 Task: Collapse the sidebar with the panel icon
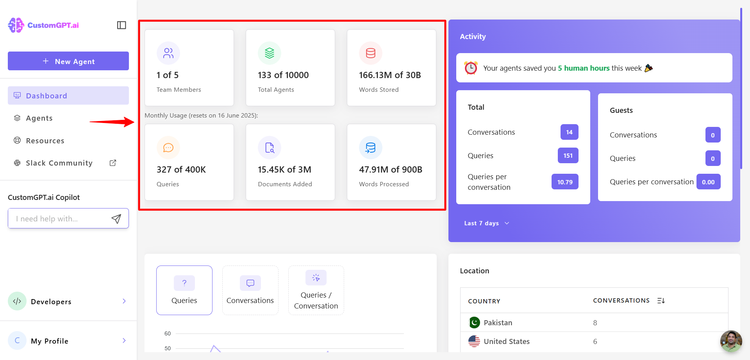coord(121,25)
